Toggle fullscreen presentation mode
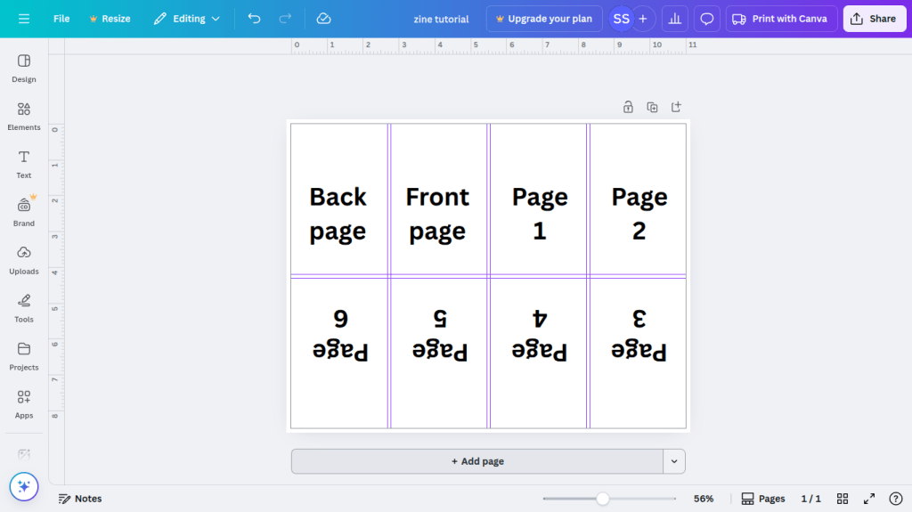The image size is (912, 512). [x=869, y=499]
